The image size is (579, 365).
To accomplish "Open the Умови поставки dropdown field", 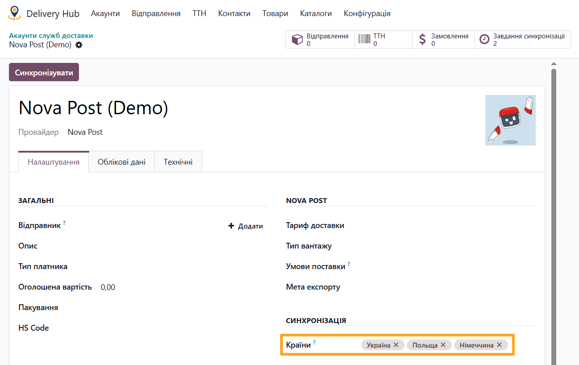I will 448,266.
